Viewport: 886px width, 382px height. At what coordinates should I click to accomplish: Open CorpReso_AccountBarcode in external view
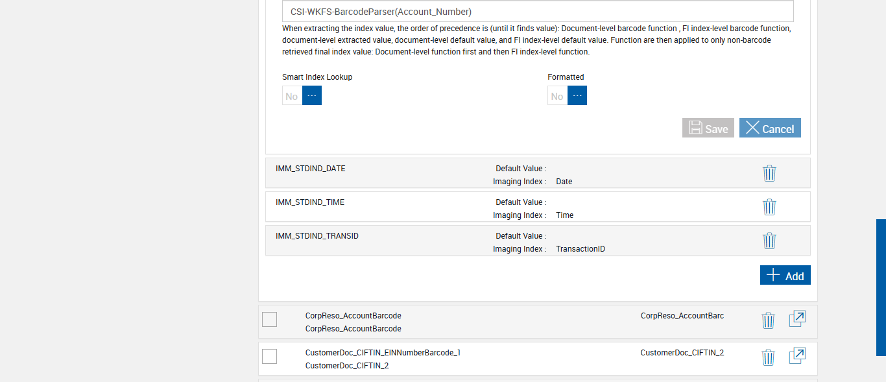797,318
